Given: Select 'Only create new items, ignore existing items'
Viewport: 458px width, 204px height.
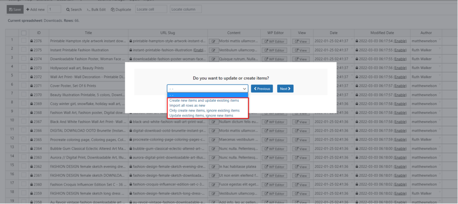Looking at the screenshot, I should (204, 110).
